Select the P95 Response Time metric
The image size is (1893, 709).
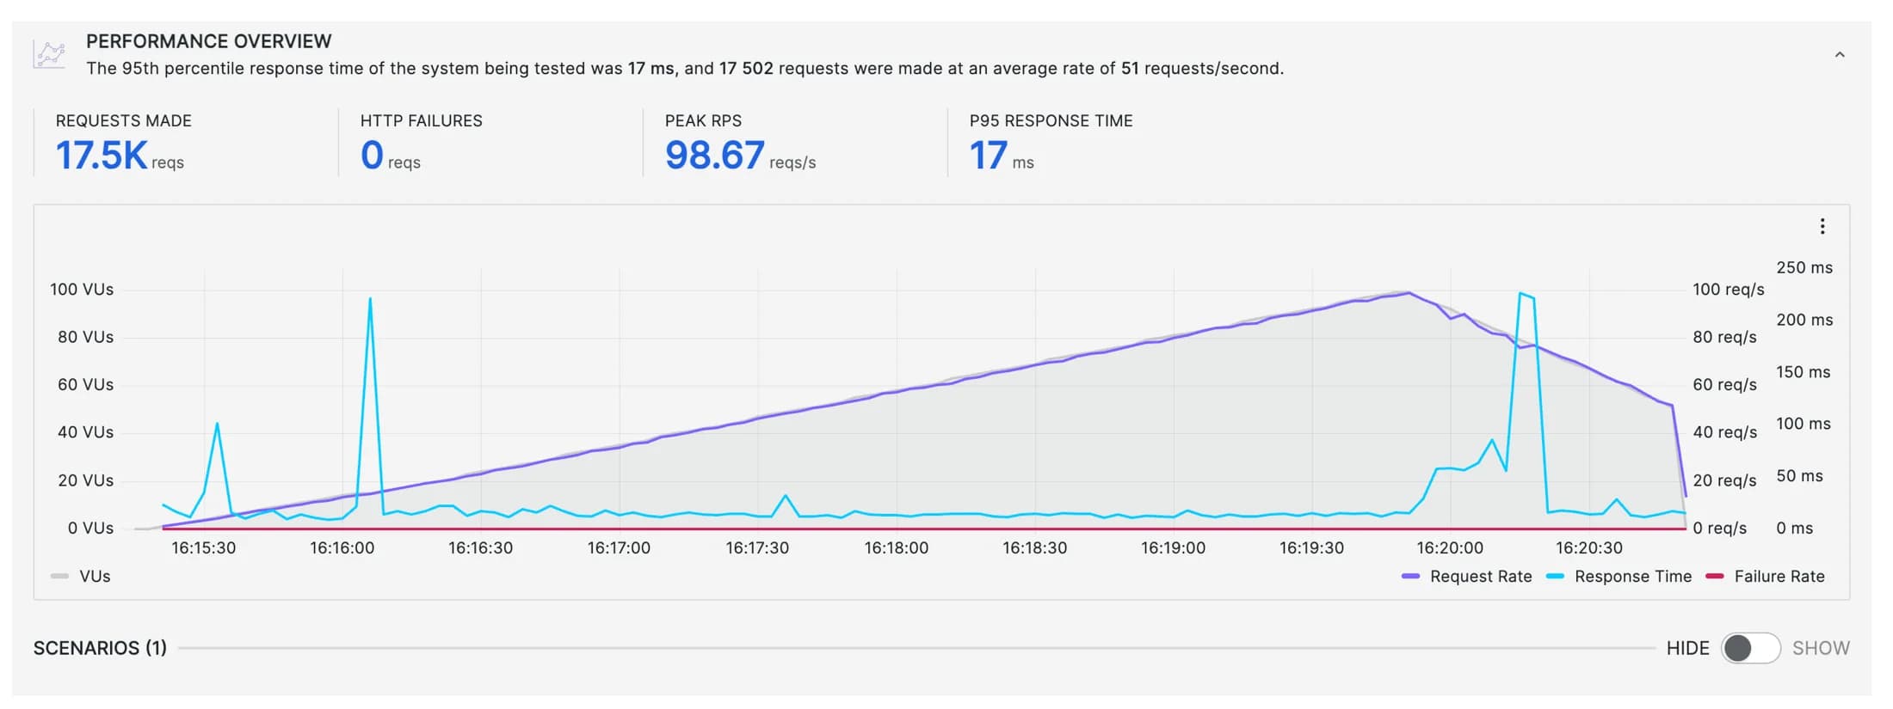(x=988, y=156)
